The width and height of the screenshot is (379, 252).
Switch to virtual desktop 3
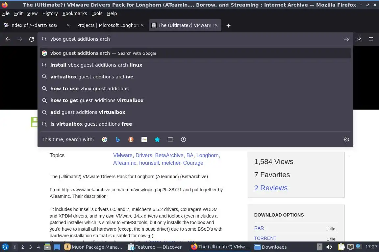point(31,247)
